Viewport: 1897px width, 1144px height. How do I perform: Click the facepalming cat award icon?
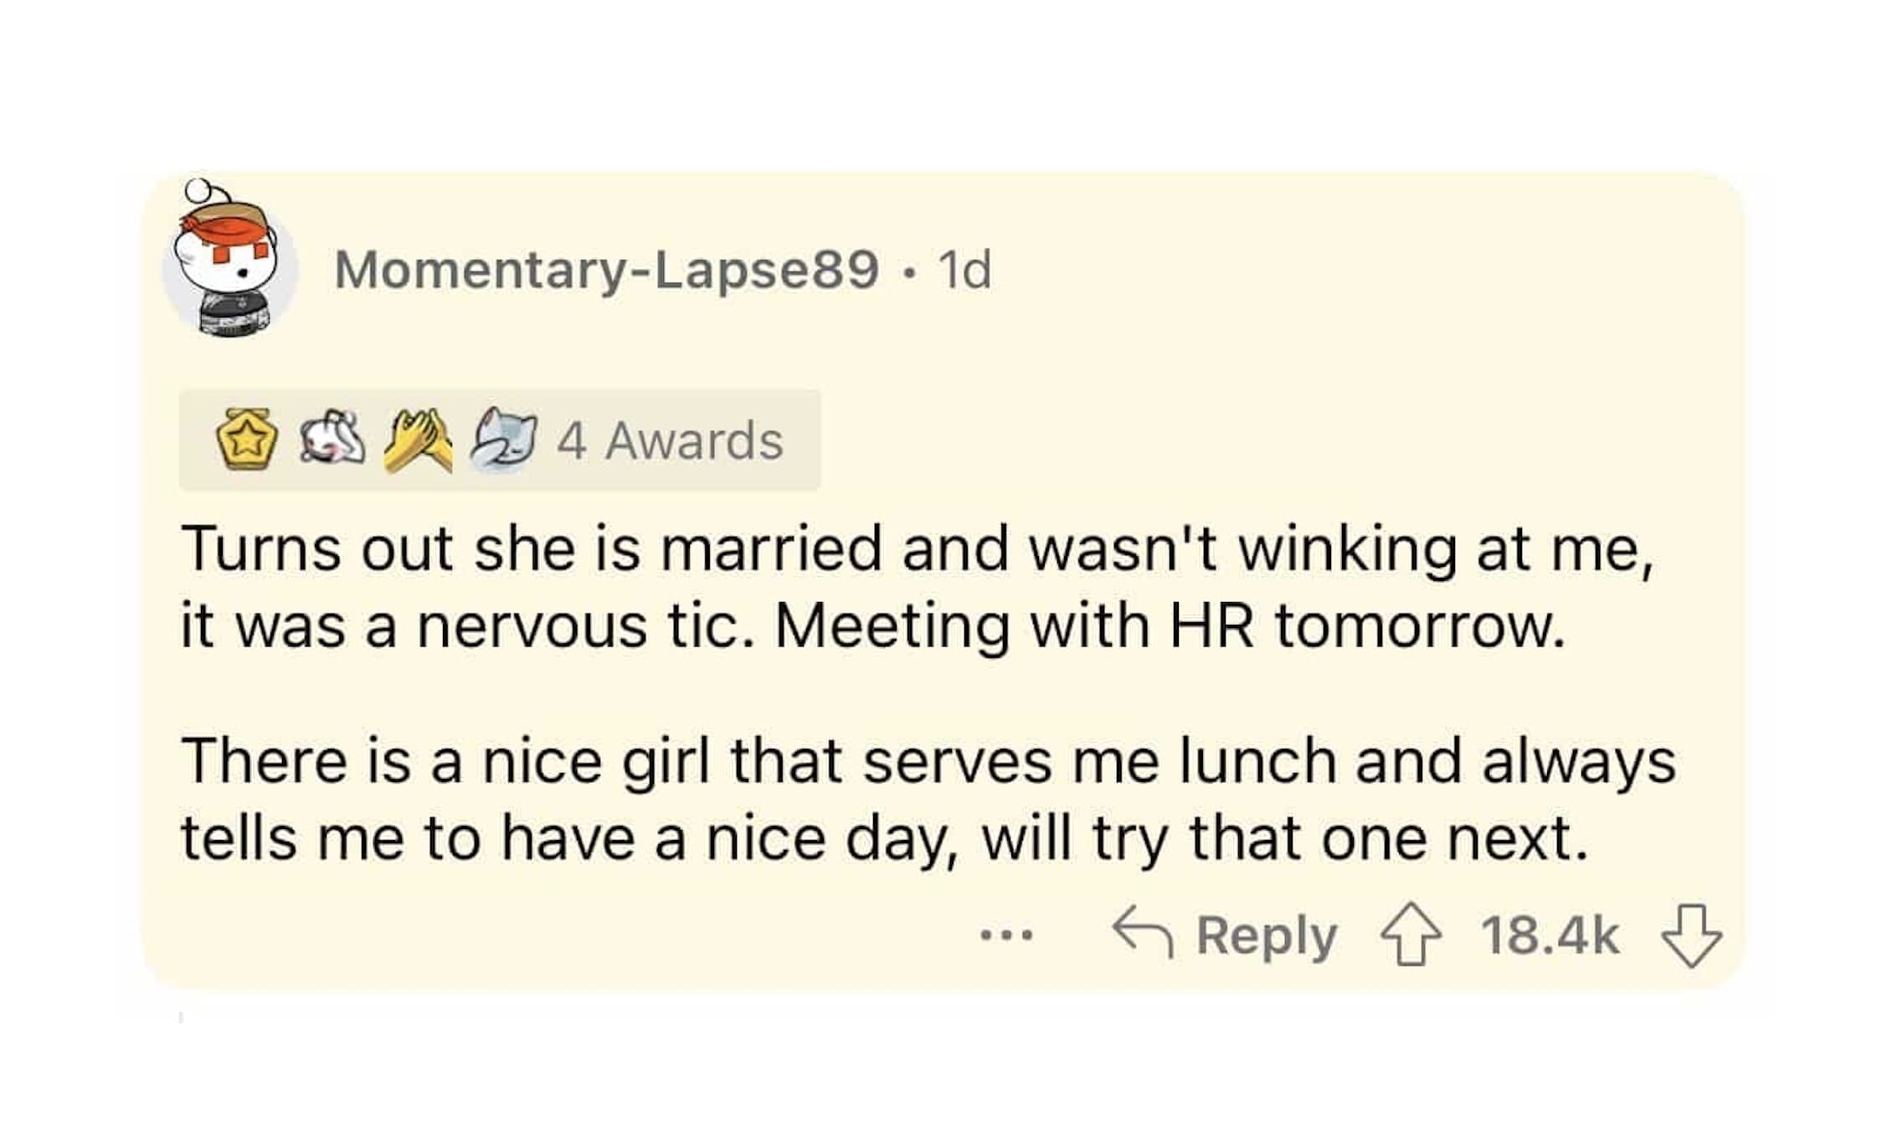[503, 440]
